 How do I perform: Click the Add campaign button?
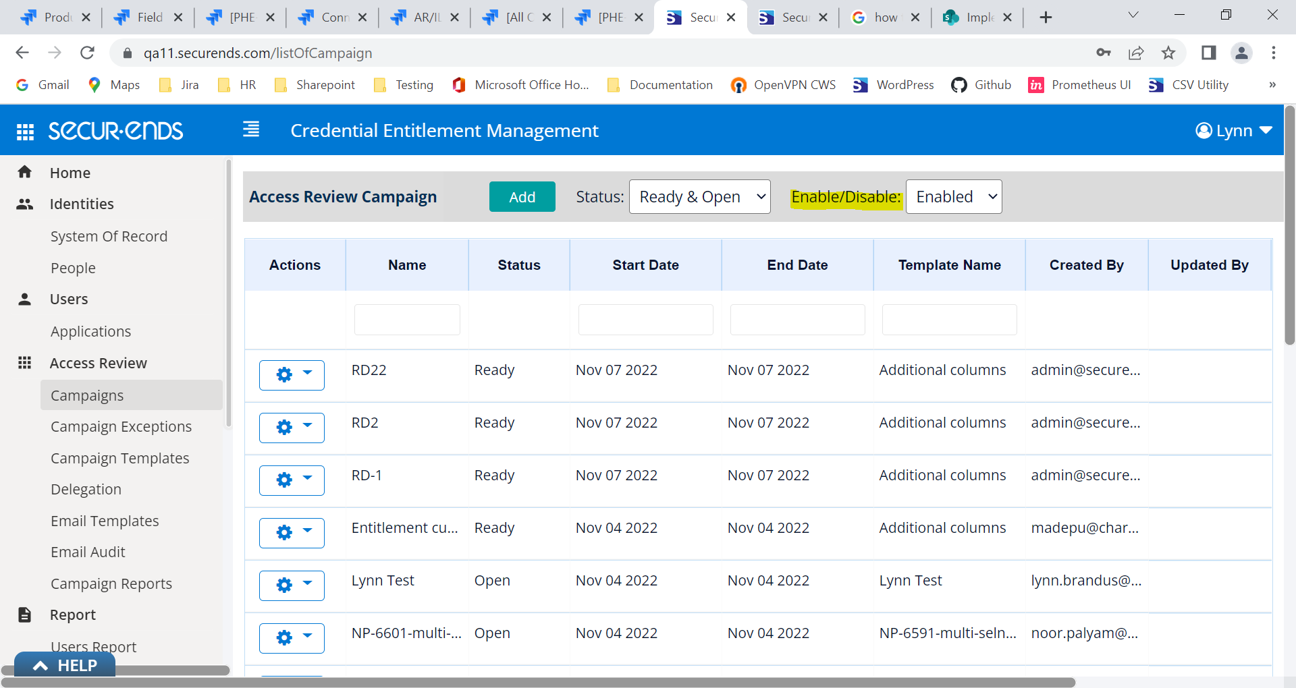coord(522,196)
